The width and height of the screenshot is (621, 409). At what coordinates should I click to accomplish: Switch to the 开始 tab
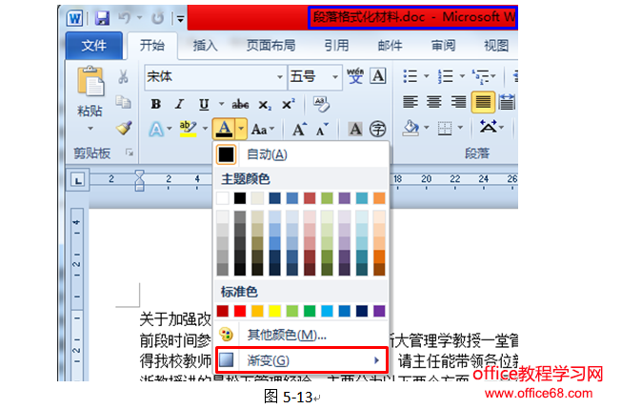coord(152,46)
